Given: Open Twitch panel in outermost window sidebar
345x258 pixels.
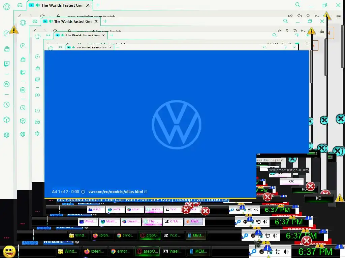Looking at the screenshot, I should click(x=7, y=64).
